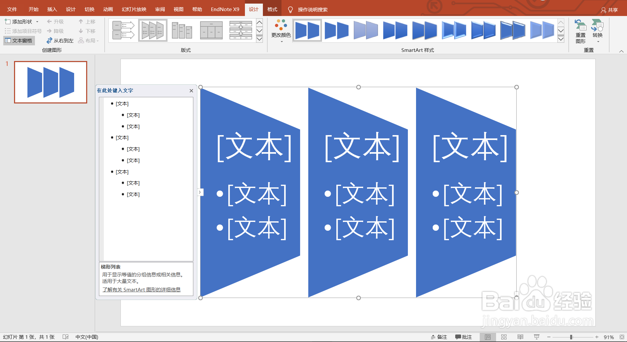The image size is (627, 342).
Task: Expand the layouts gallery more button
Action: 259,39
